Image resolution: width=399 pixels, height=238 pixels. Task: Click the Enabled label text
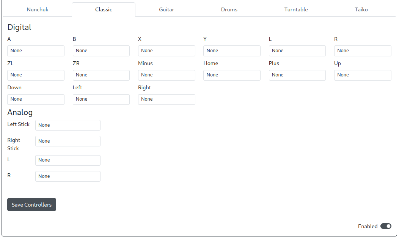coord(368,226)
